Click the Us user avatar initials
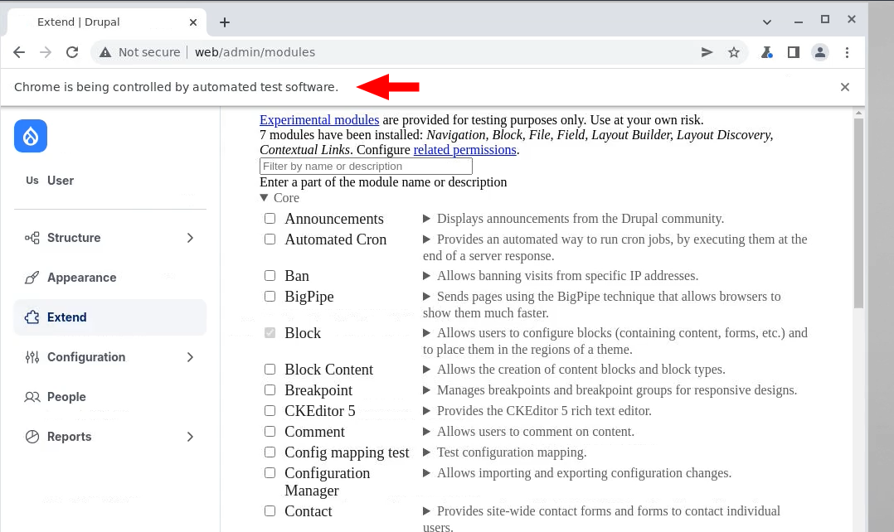Screen dimensions: 894x532 click(x=32, y=181)
